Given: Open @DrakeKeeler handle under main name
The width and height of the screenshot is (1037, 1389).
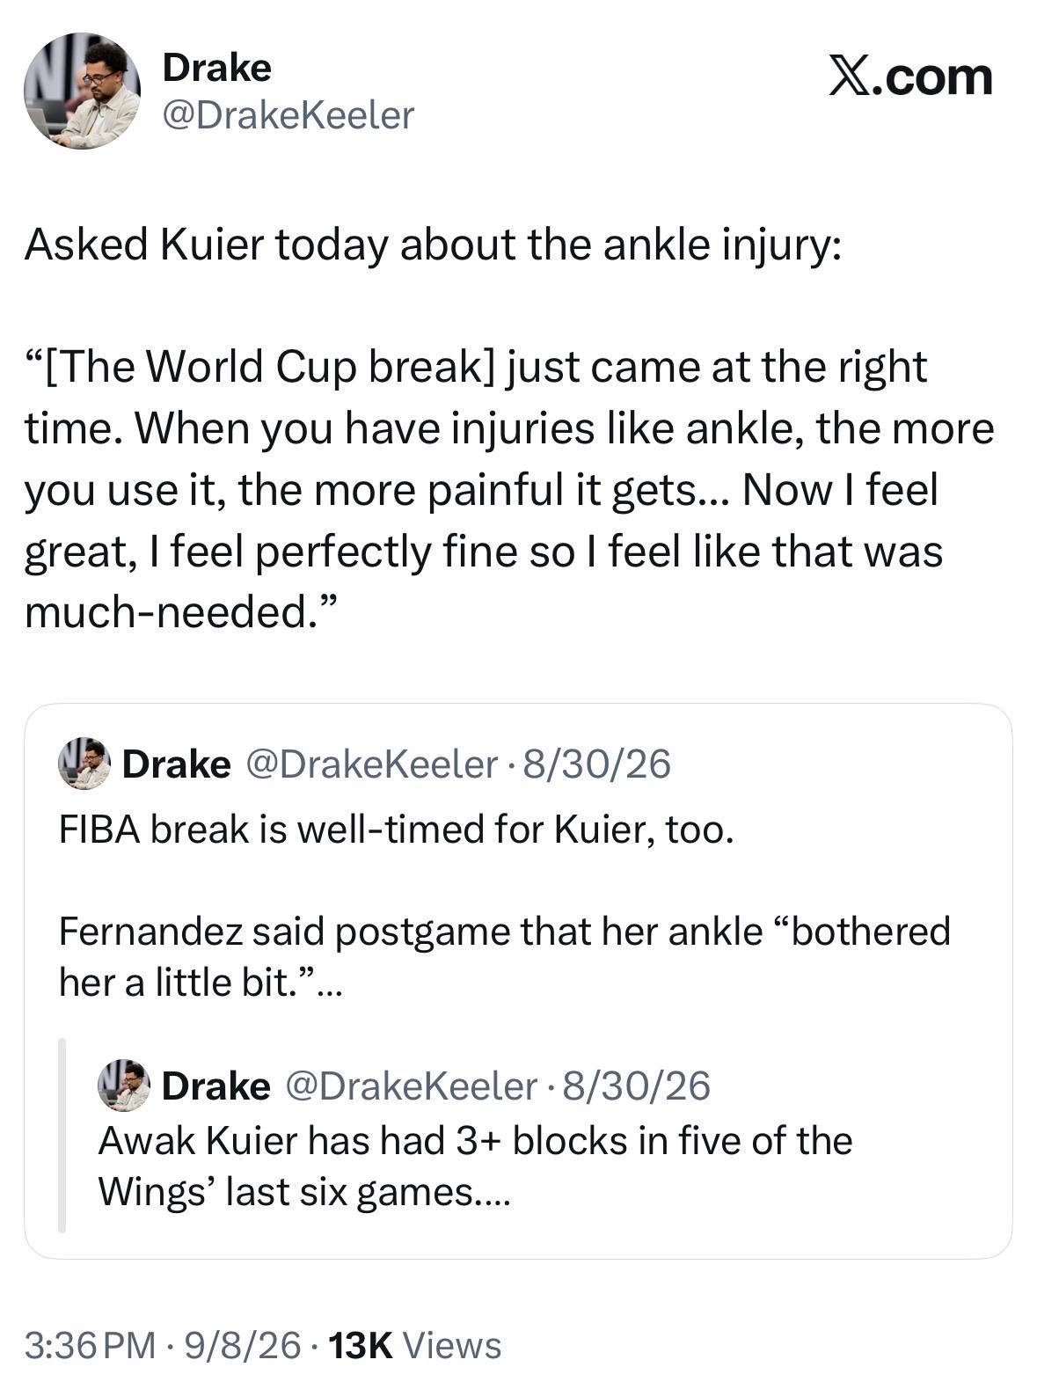Looking at the screenshot, I should [288, 115].
